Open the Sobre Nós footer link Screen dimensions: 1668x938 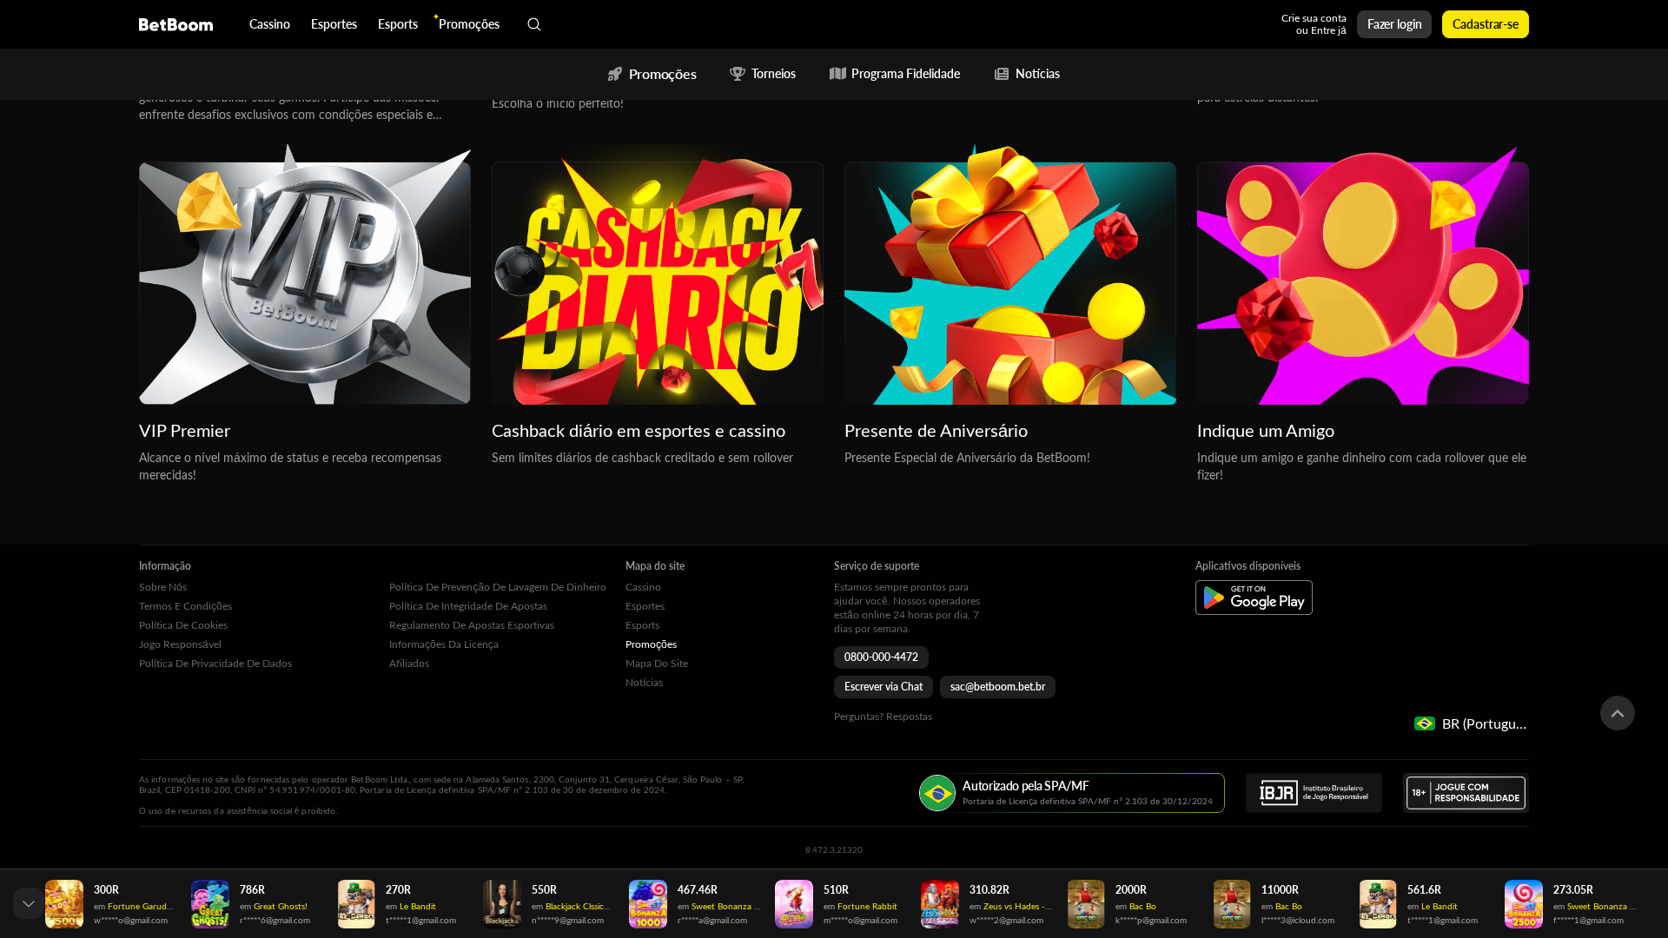click(162, 587)
